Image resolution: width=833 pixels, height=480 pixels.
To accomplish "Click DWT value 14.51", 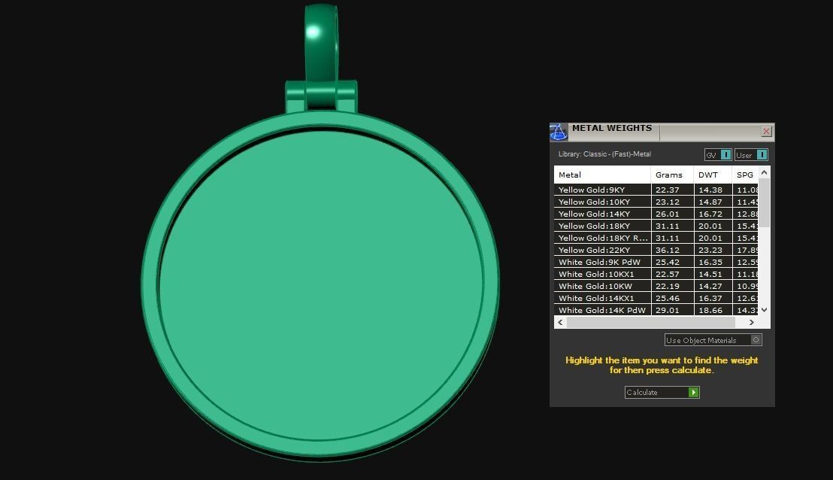I will click(710, 275).
